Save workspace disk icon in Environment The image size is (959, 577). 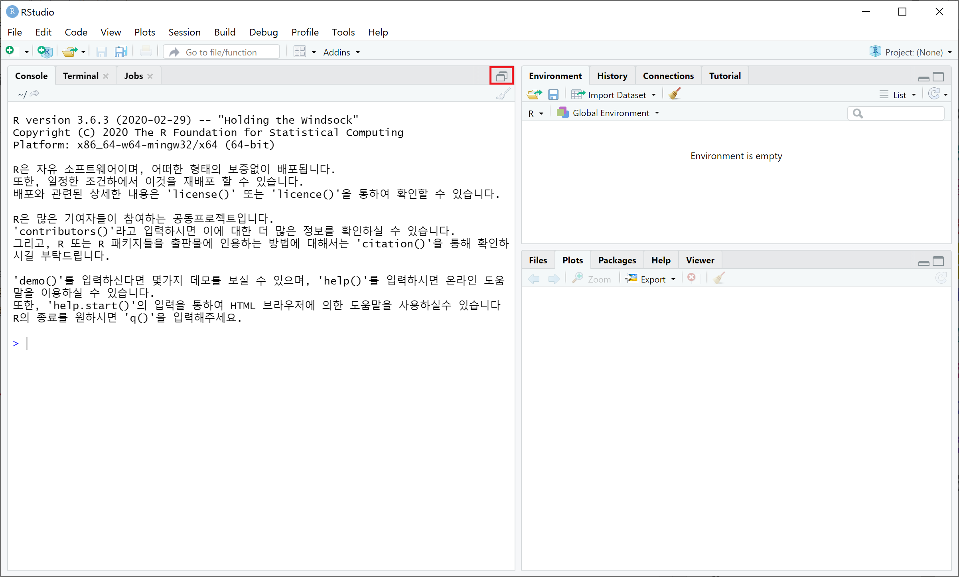point(553,95)
